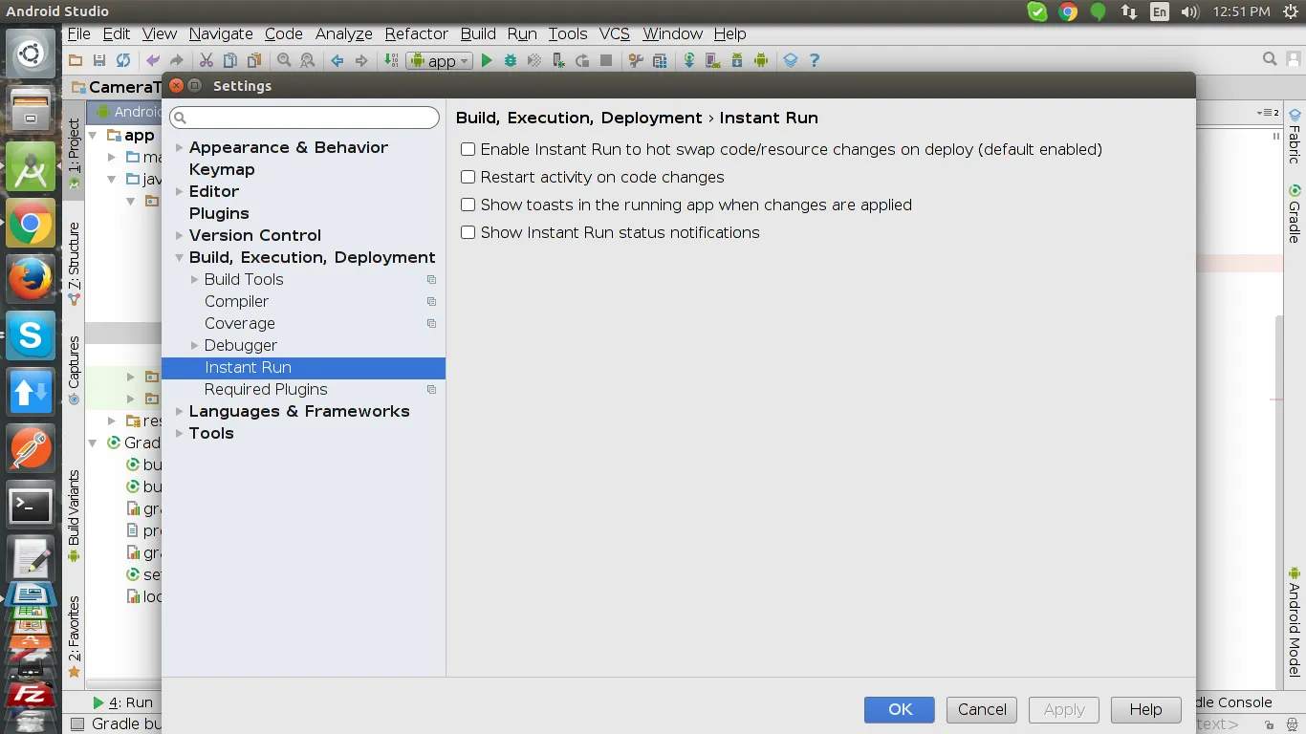Select Keymap in the settings tree

(x=222, y=169)
